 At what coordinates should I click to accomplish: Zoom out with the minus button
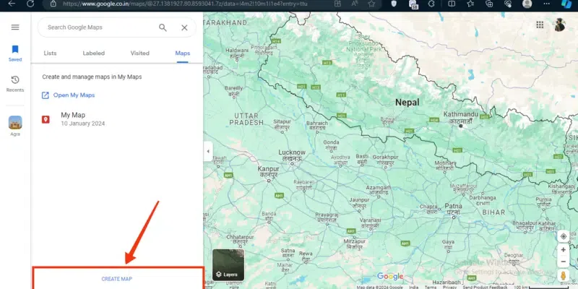[x=564, y=262]
